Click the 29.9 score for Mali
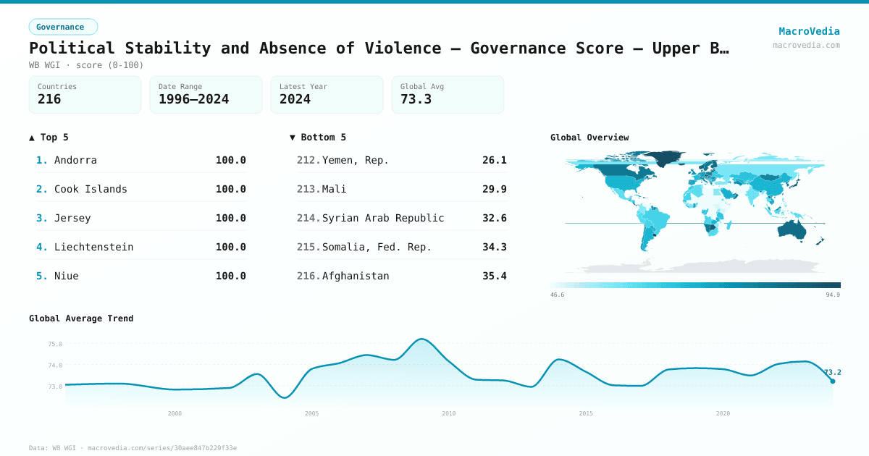 point(495,189)
